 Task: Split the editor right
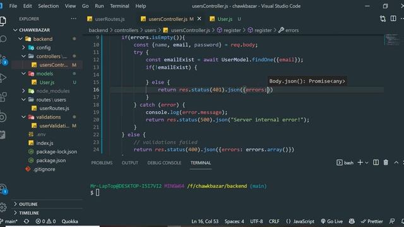(x=393, y=18)
